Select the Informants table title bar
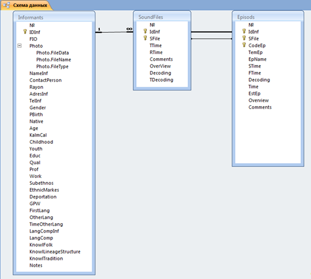 (x=54, y=17)
